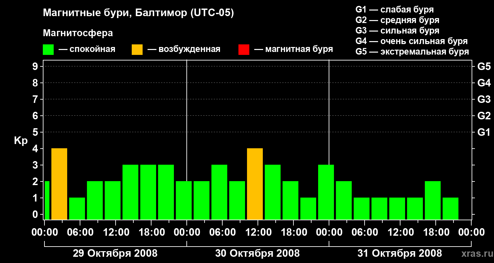Click the 'Kp' axis label
The height and width of the screenshot is (263, 494).
(21, 141)
